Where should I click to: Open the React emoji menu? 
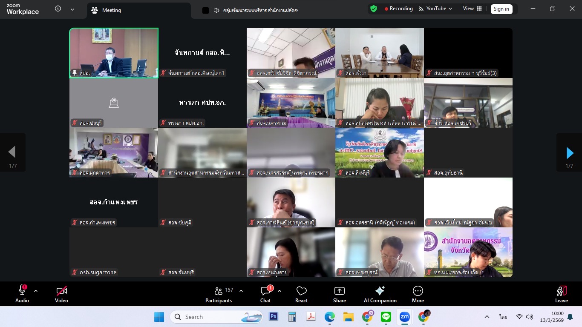301,294
